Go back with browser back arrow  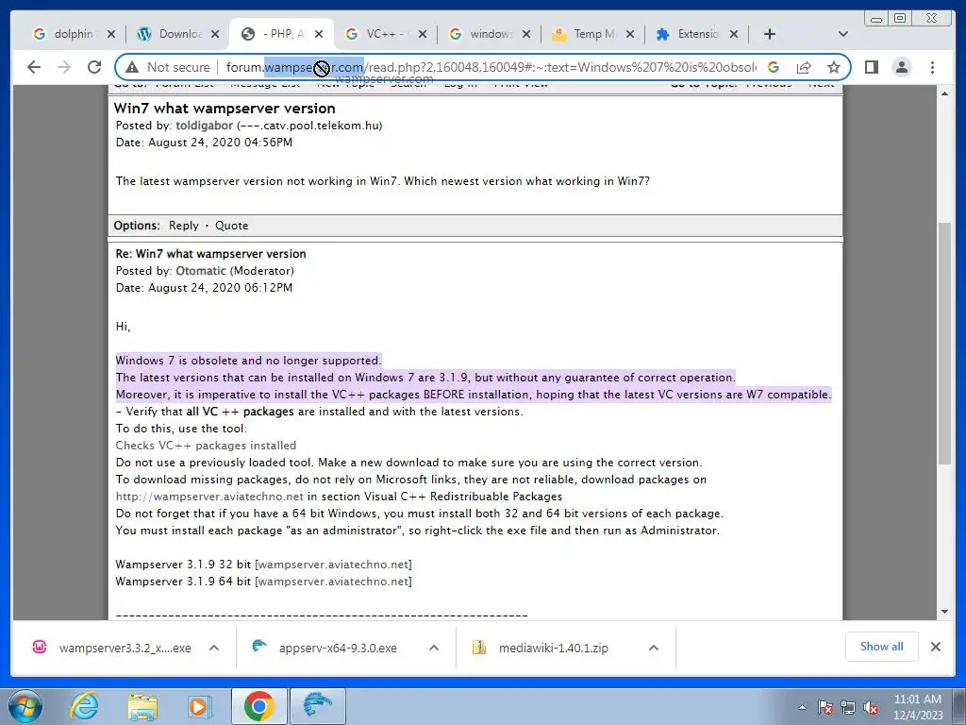pos(34,67)
